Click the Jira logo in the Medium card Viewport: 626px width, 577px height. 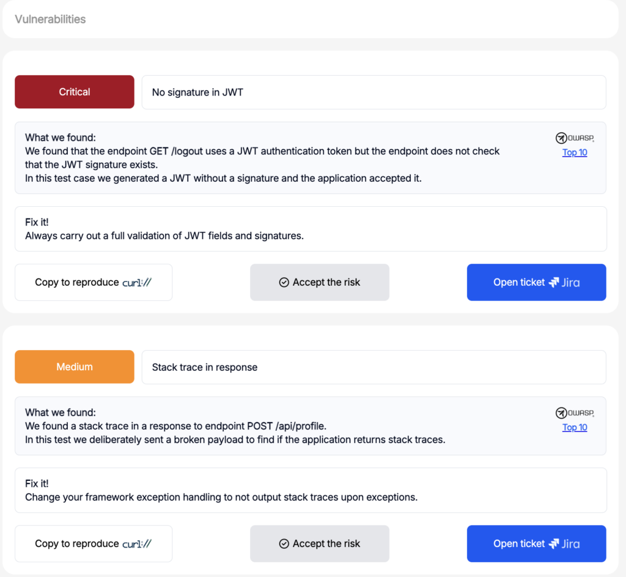point(564,544)
